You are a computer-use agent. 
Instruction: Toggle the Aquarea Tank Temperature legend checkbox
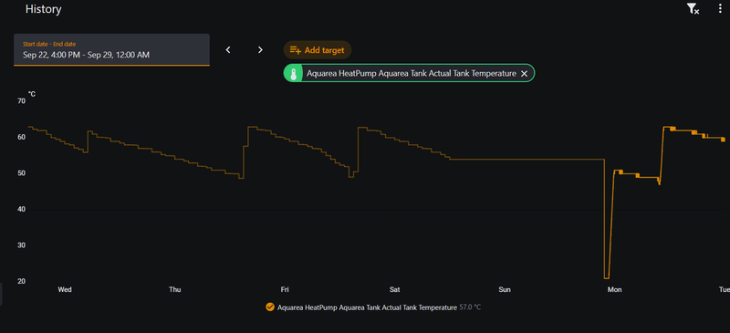[269, 307]
